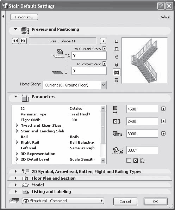The height and width of the screenshot is (210, 175).
Task: Confirm settings with OK button
Action: tap(156, 202)
